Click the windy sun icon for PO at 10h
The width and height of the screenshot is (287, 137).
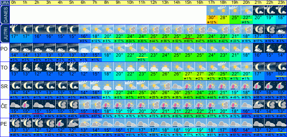pos(131,48)
